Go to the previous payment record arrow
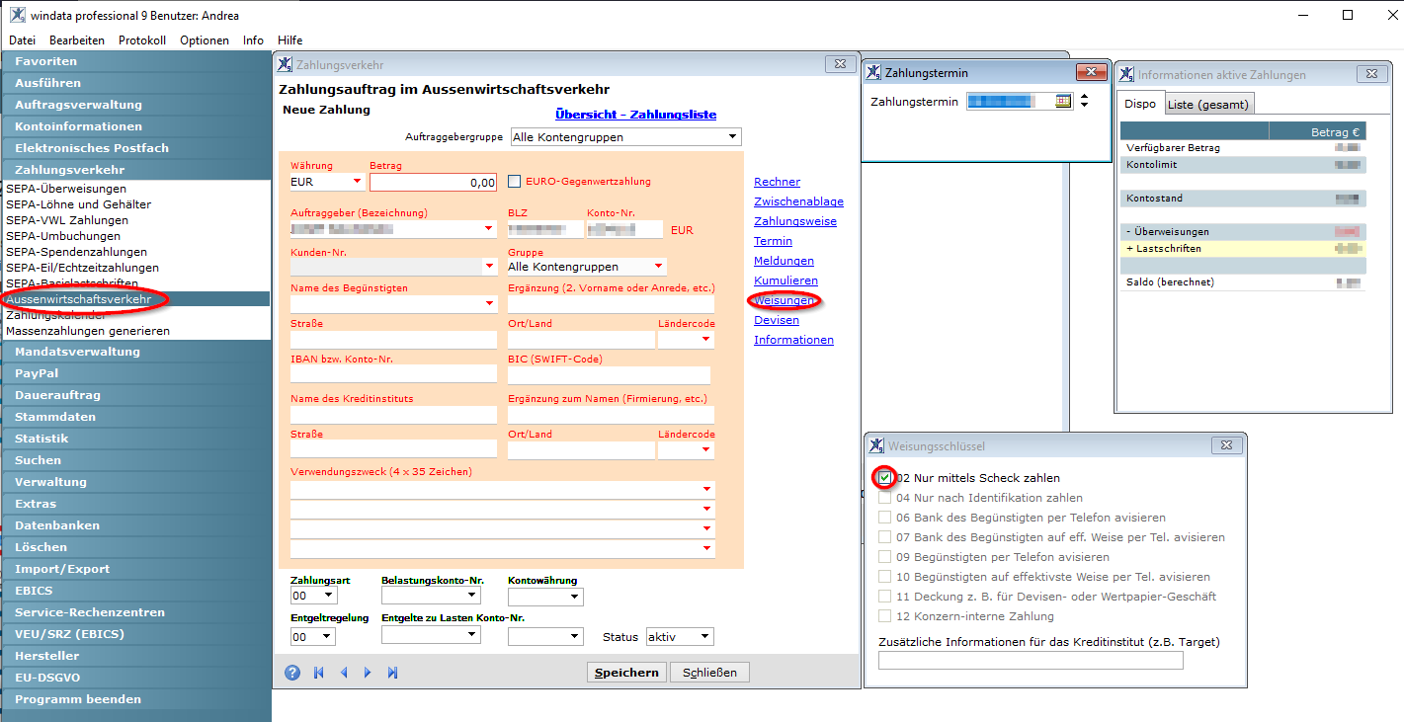This screenshot has width=1404, height=722. click(344, 673)
